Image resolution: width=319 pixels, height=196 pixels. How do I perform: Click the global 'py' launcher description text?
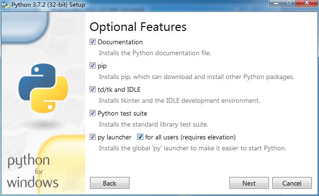point(192,148)
